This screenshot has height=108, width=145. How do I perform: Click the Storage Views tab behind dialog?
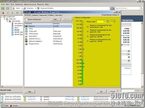pos(128,20)
